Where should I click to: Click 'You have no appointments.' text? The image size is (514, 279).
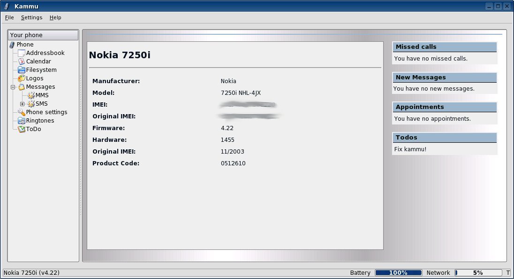click(432, 119)
